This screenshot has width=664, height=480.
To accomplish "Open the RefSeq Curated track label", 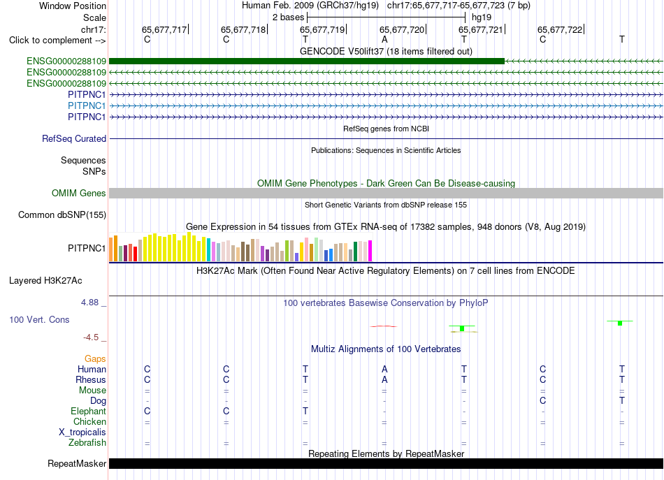I will tap(74, 138).
